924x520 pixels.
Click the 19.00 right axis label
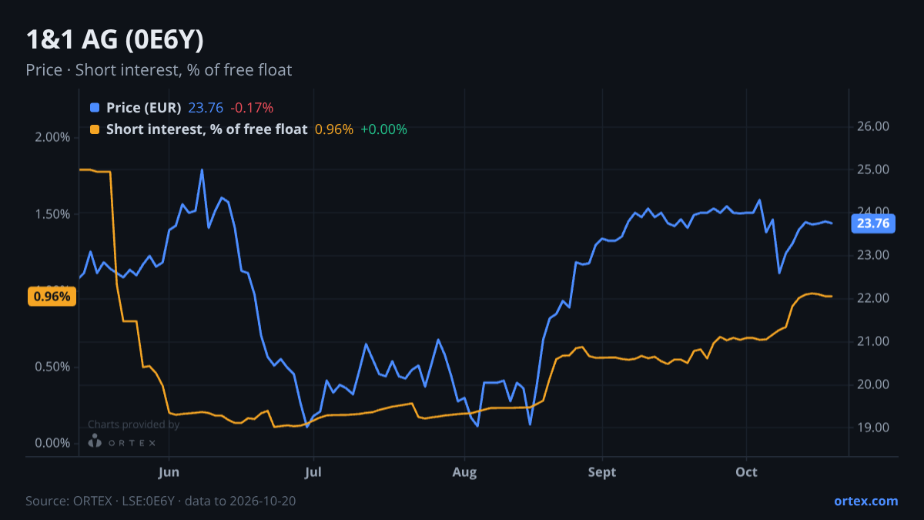pos(873,428)
